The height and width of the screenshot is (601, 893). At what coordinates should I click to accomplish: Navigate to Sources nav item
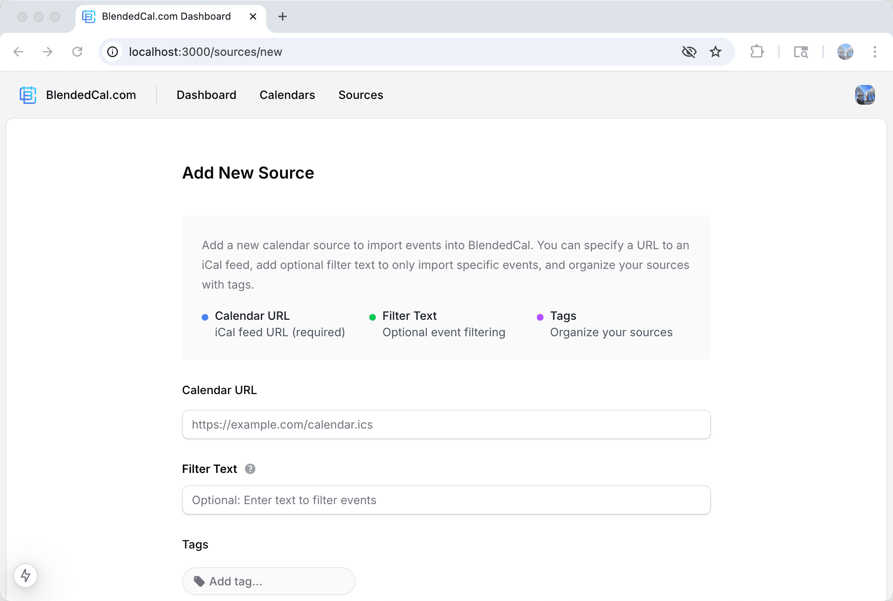(x=361, y=95)
